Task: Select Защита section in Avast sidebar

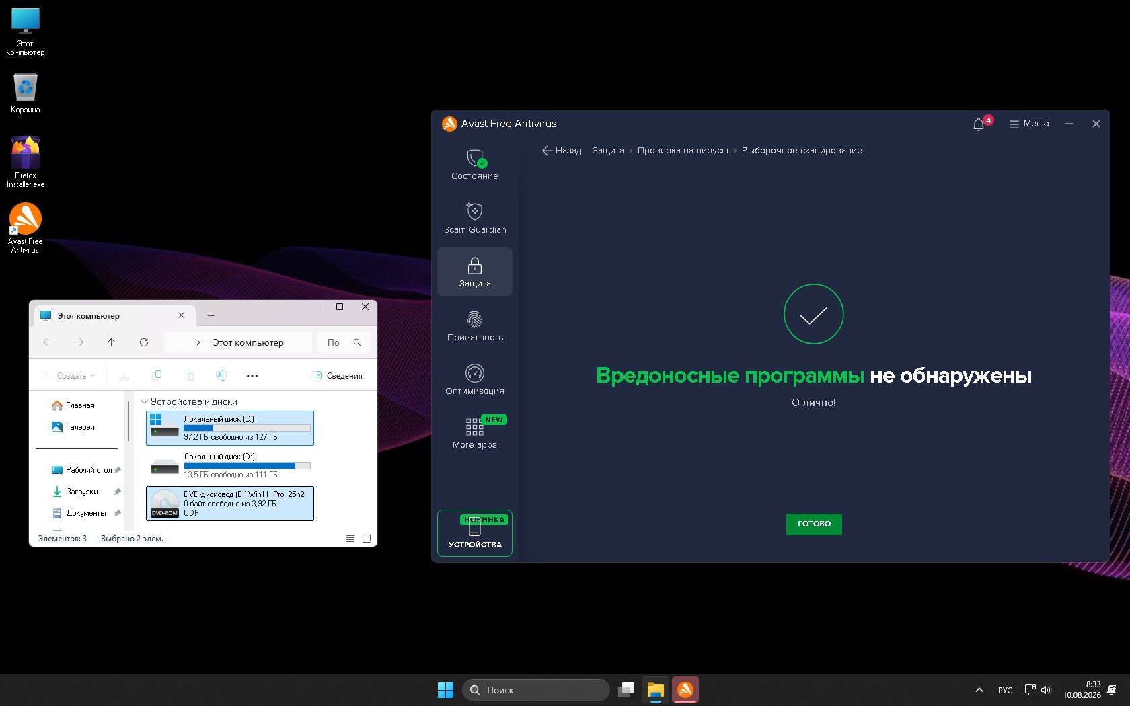Action: (x=474, y=272)
